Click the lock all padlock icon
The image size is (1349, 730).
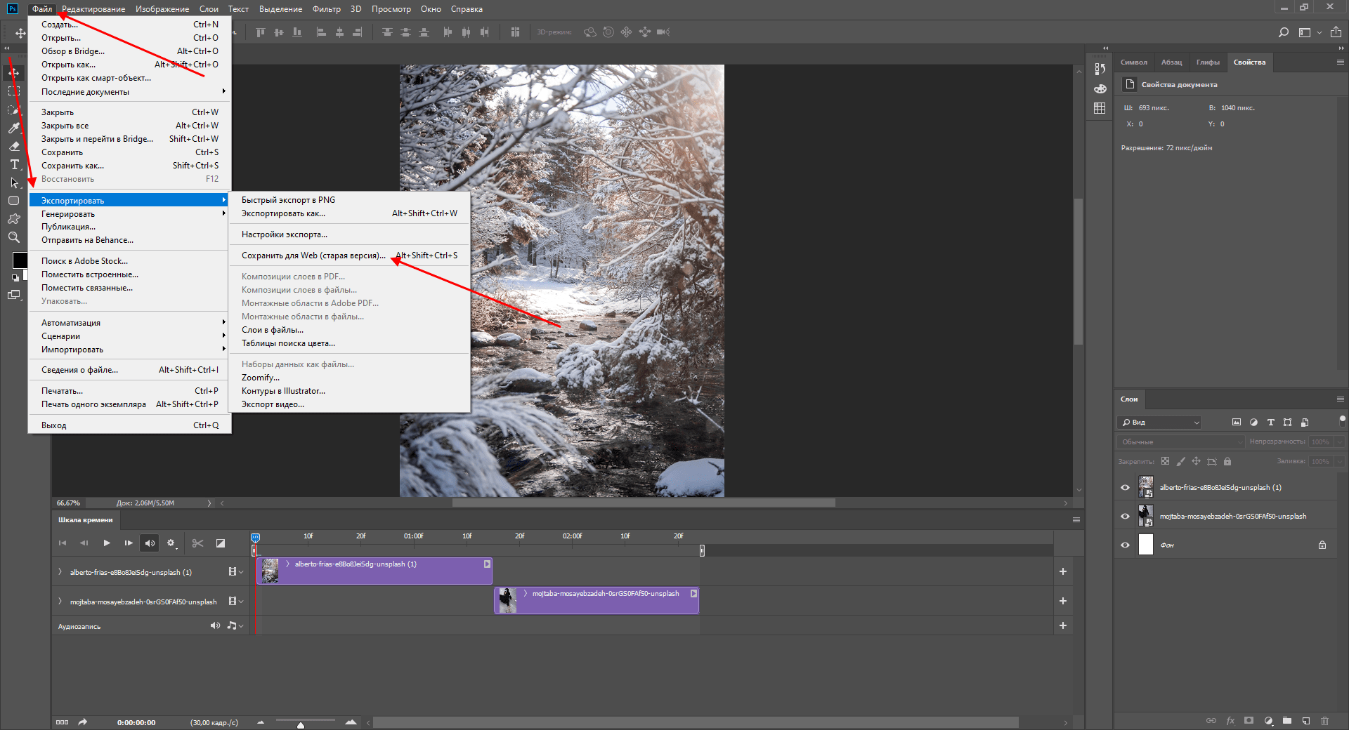pos(1227,461)
